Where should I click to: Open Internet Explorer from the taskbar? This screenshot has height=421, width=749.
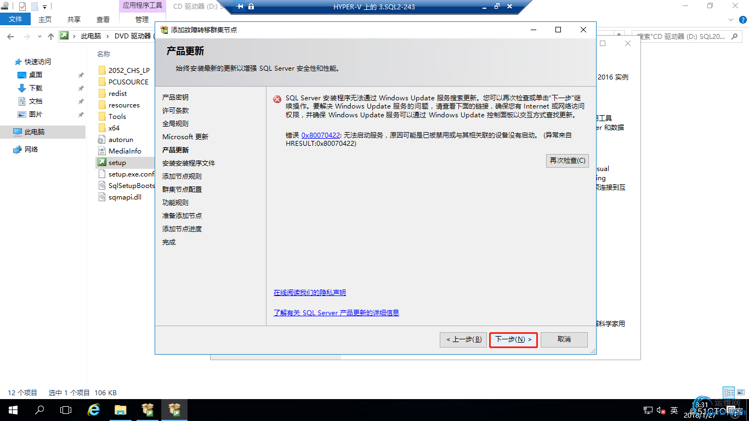pyautogui.click(x=94, y=410)
